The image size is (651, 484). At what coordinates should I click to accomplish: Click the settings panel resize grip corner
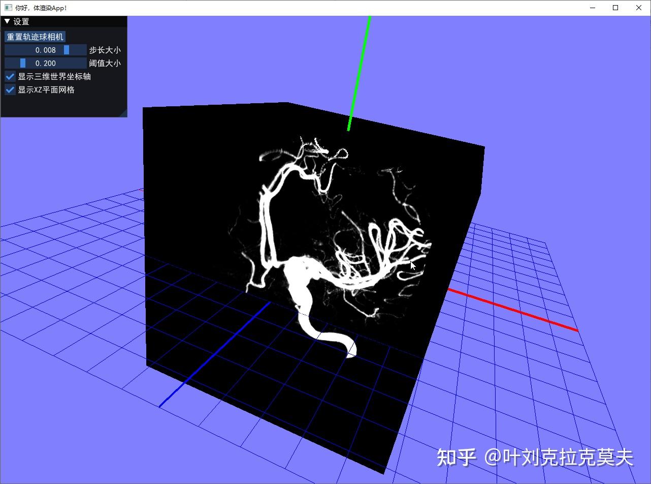(123, 113)
